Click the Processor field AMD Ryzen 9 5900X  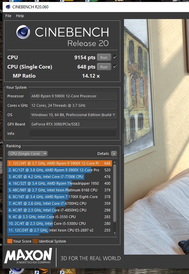73,96
